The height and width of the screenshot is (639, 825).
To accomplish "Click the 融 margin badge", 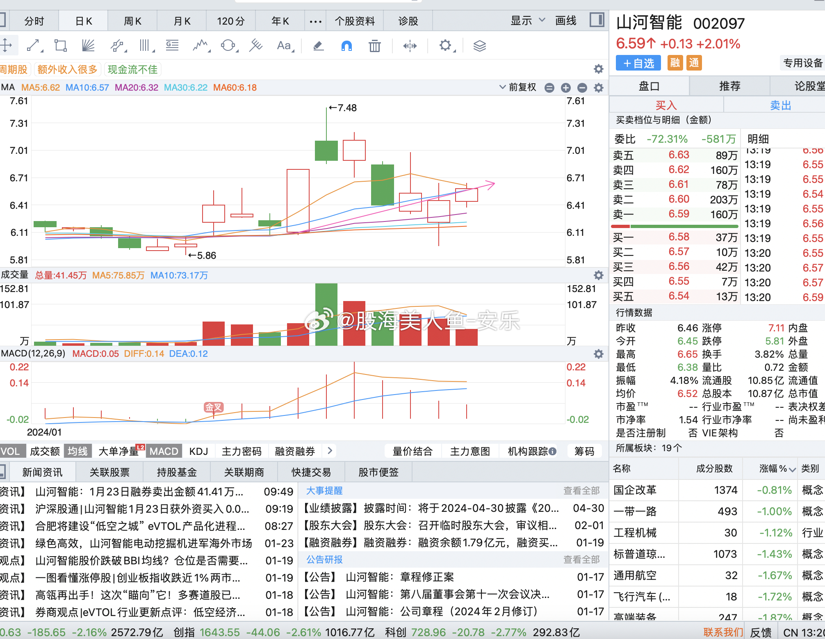I will pos(675,63).
